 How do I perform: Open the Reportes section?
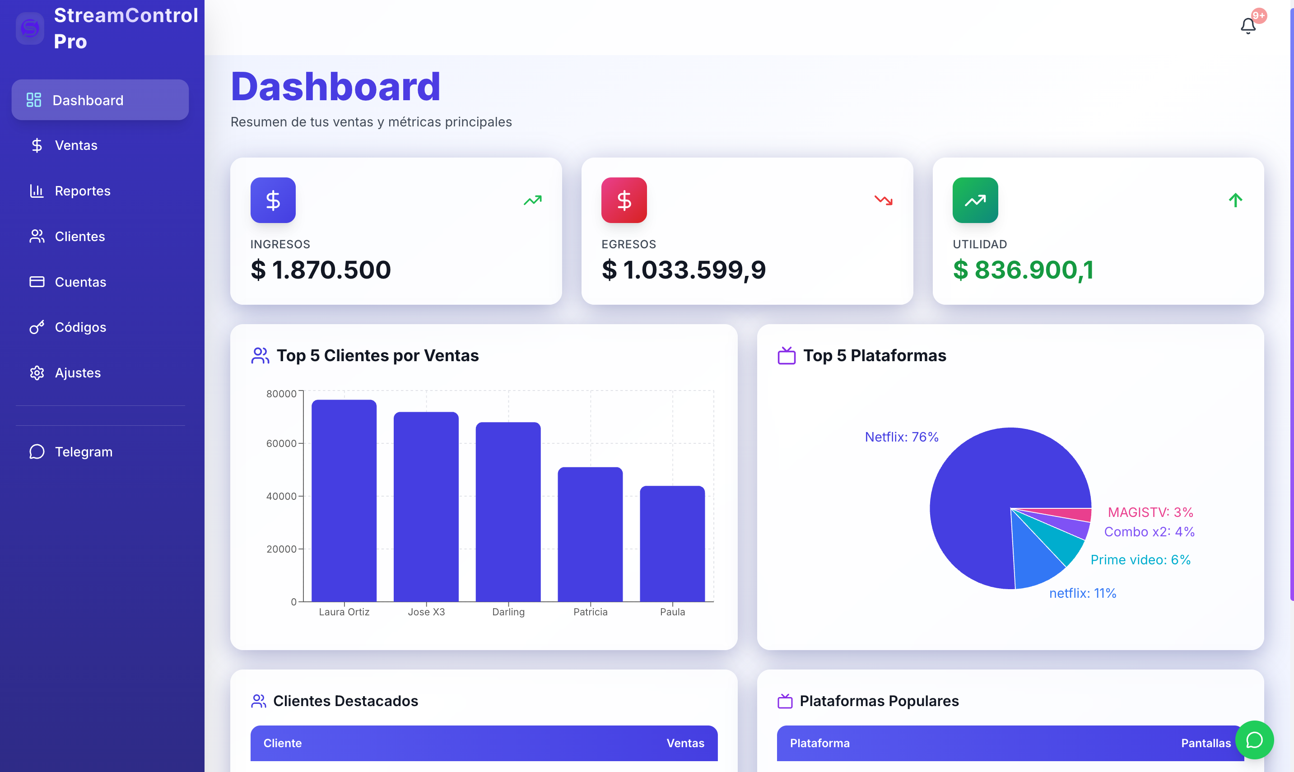point(100,191)
